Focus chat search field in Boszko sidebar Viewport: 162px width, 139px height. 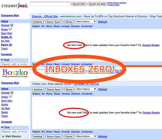15,132
